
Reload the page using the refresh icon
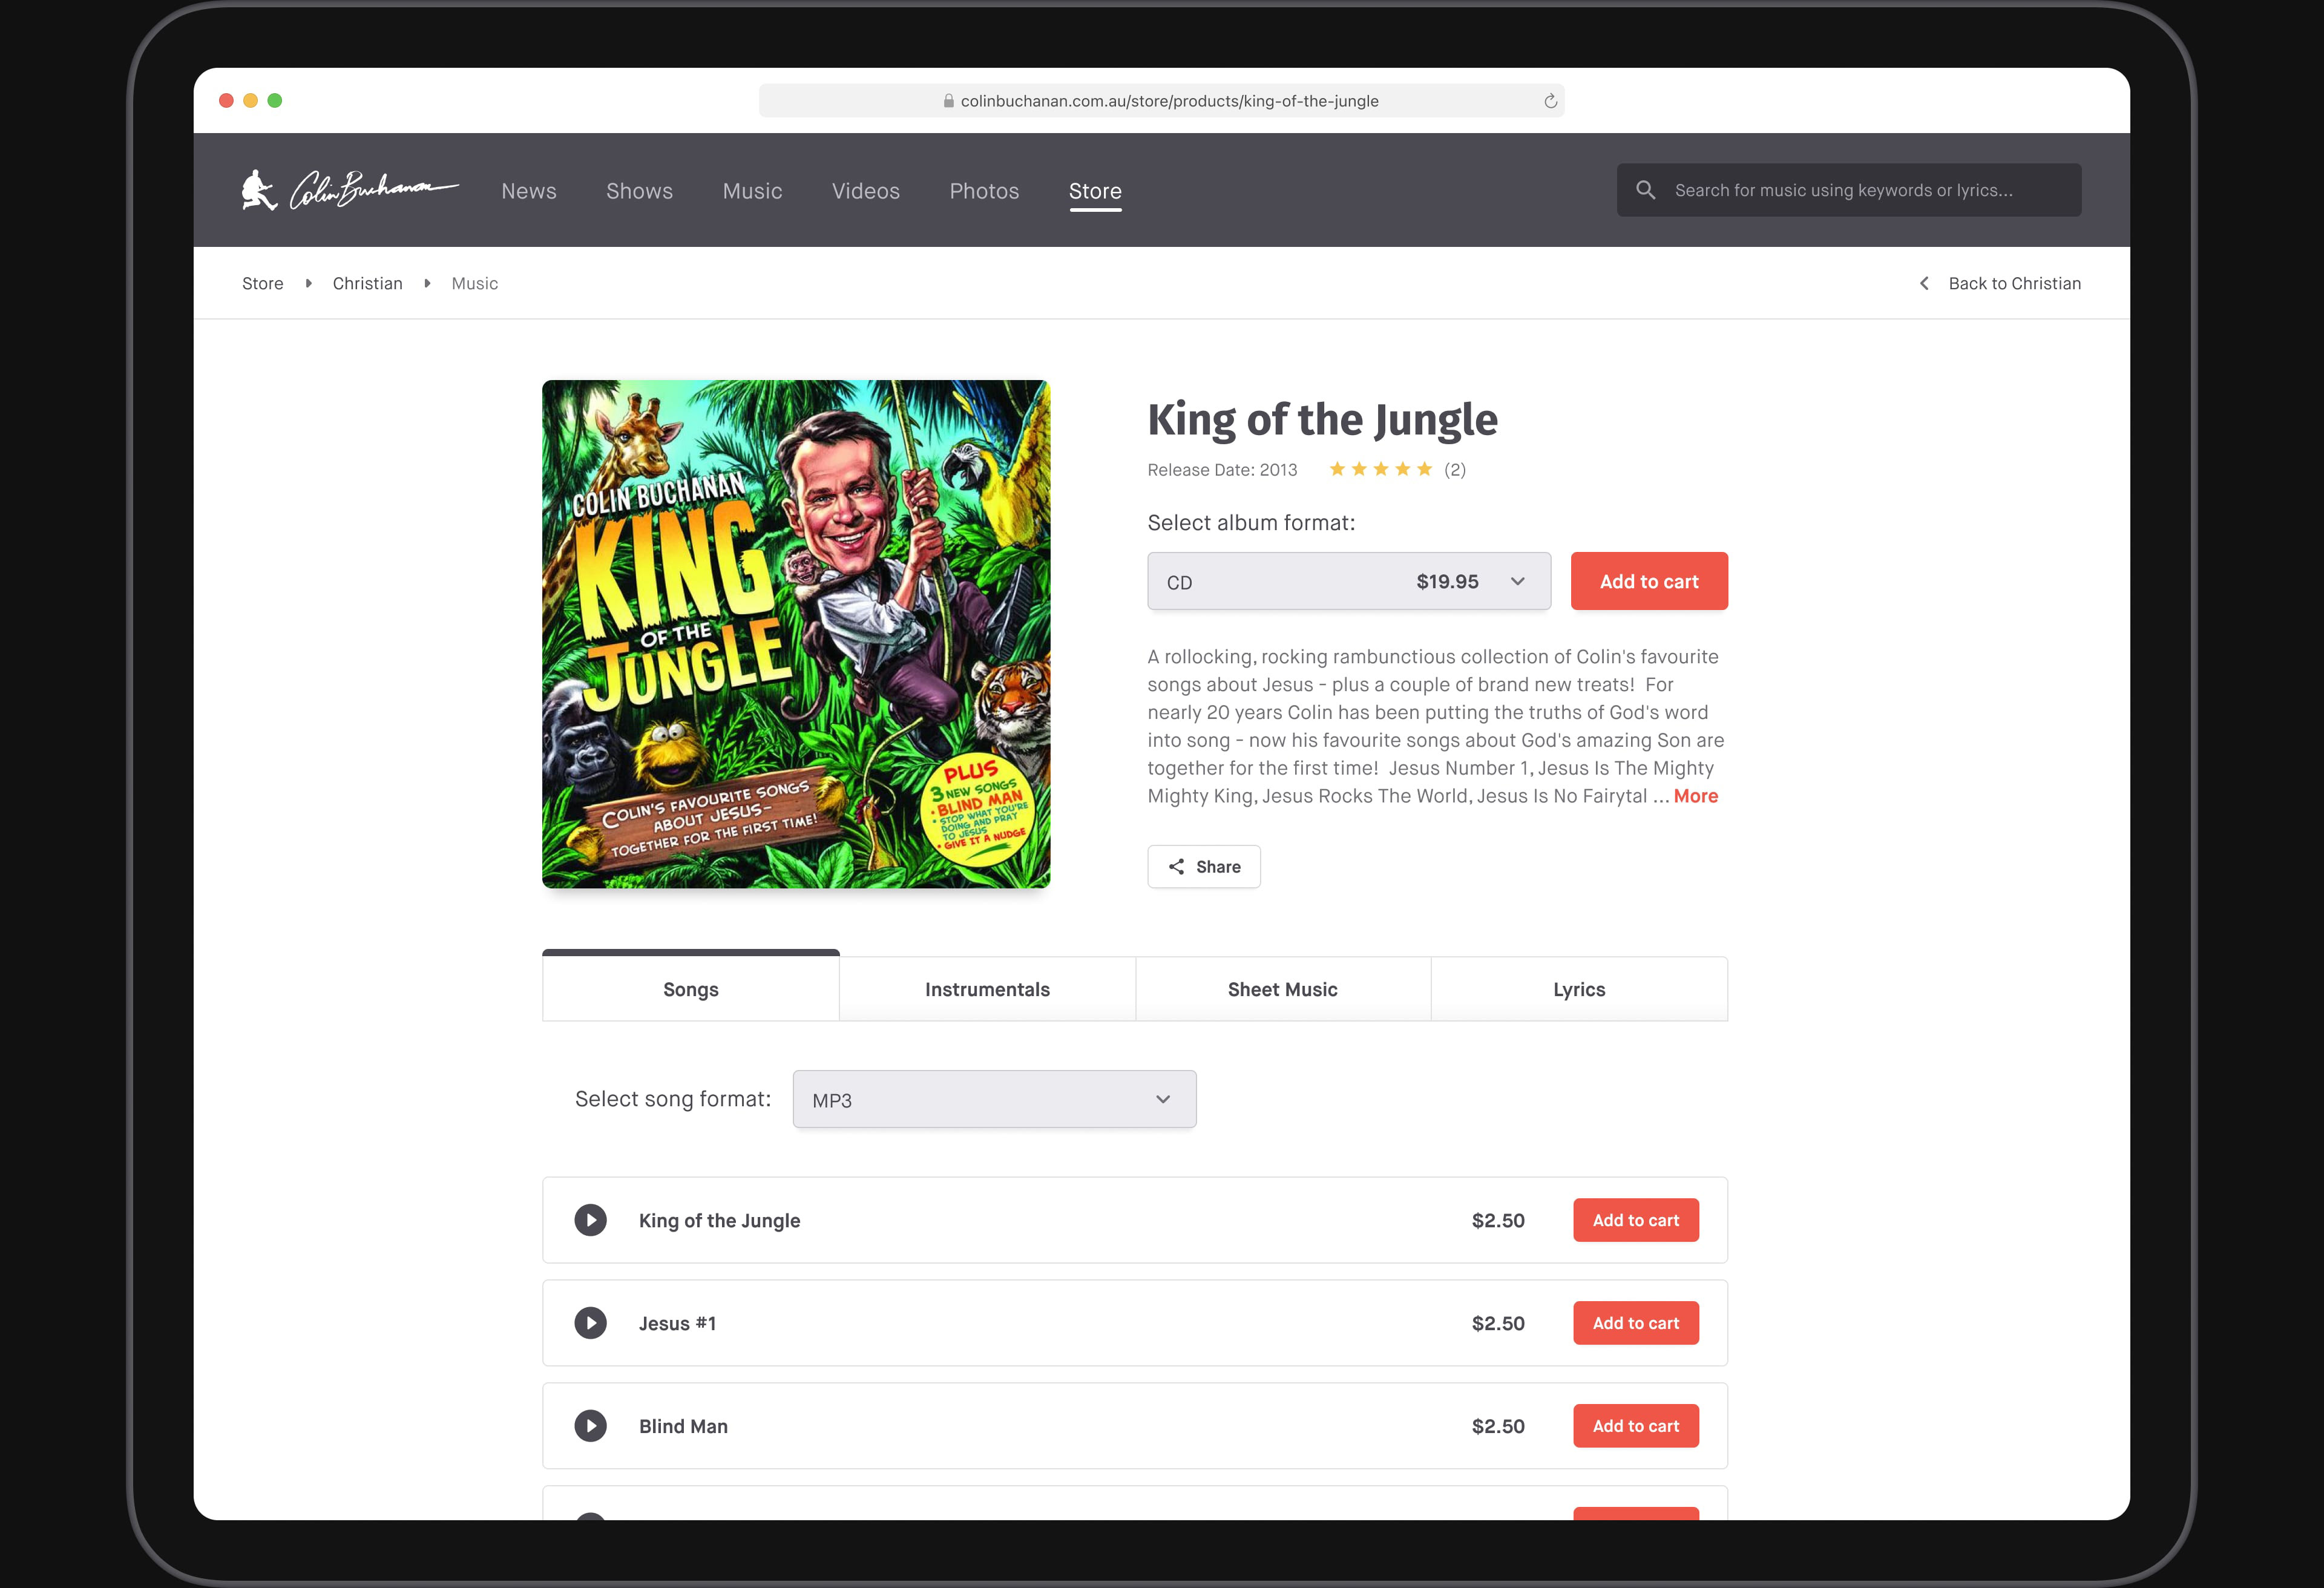(x=1550, y=101)
